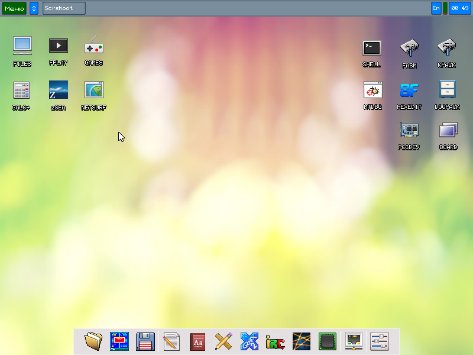Click the blue up-down arrows taskbar button
The height and width of the screenshot is (355, 473).
tap(34, 8)
